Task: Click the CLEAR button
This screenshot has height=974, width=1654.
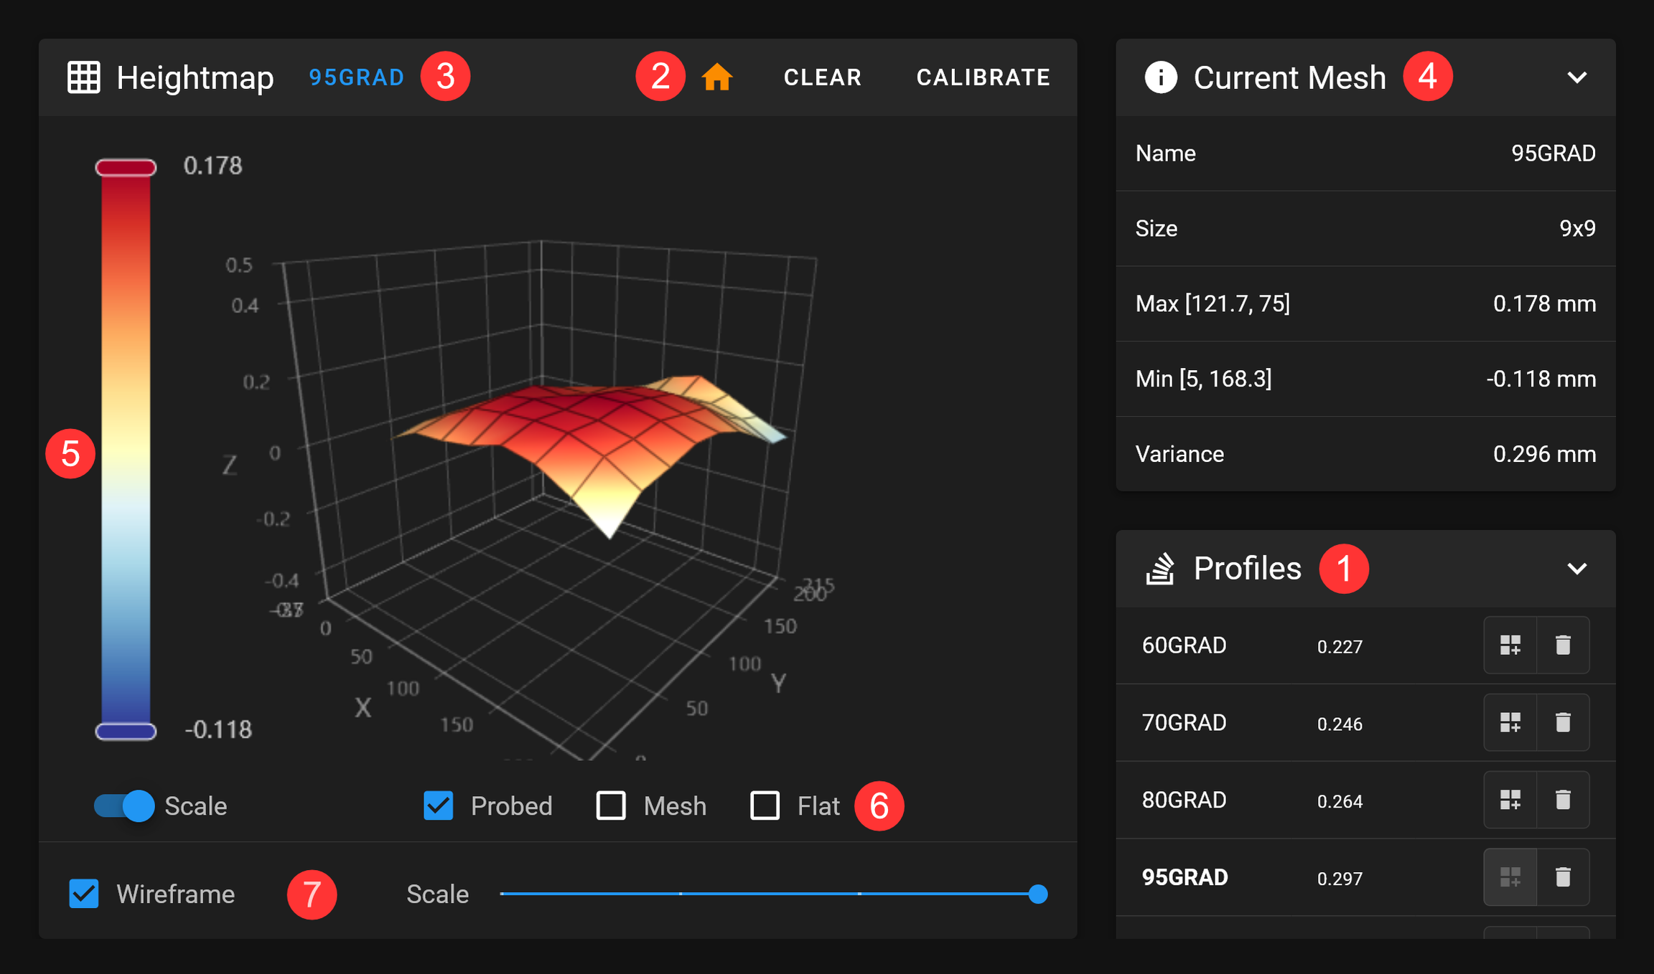Action: pyautogui.click(x=823, y=77)
